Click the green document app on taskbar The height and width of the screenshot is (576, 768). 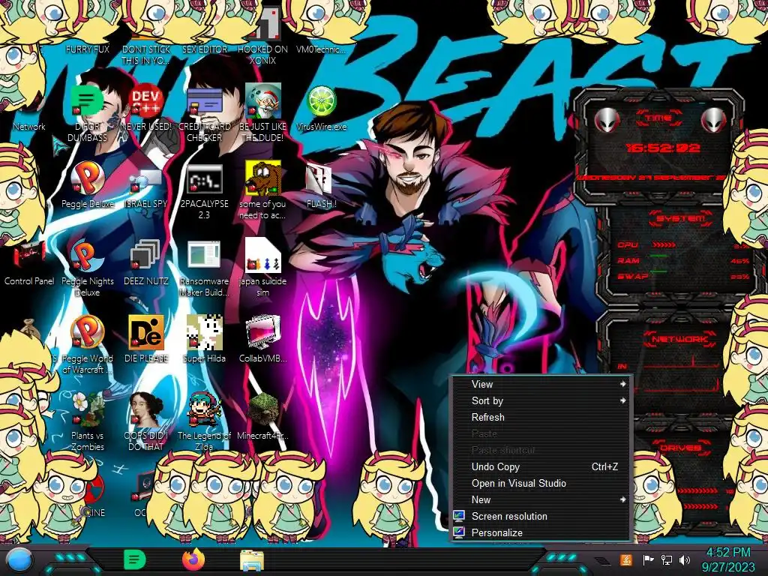(135, 559)
